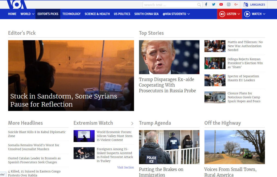
Task: Expand the Listen dropdown
Action: (229, 14)
